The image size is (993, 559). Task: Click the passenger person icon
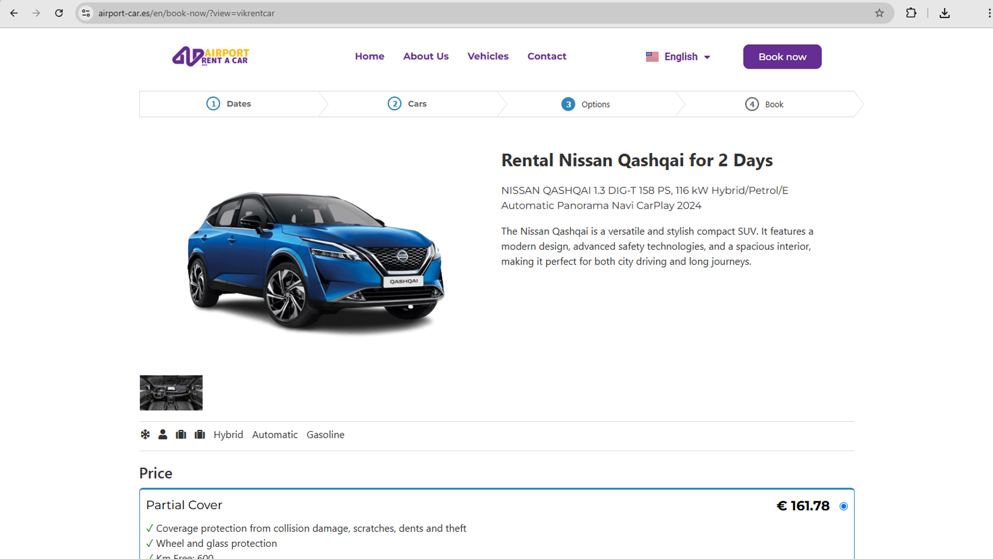pyautogui.click(x=163, y=434)
